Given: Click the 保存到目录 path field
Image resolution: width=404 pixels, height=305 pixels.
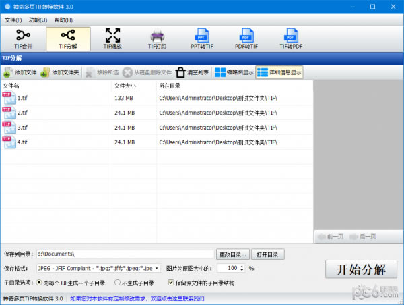Looking at the screenshot, I should tap(125, 254).
